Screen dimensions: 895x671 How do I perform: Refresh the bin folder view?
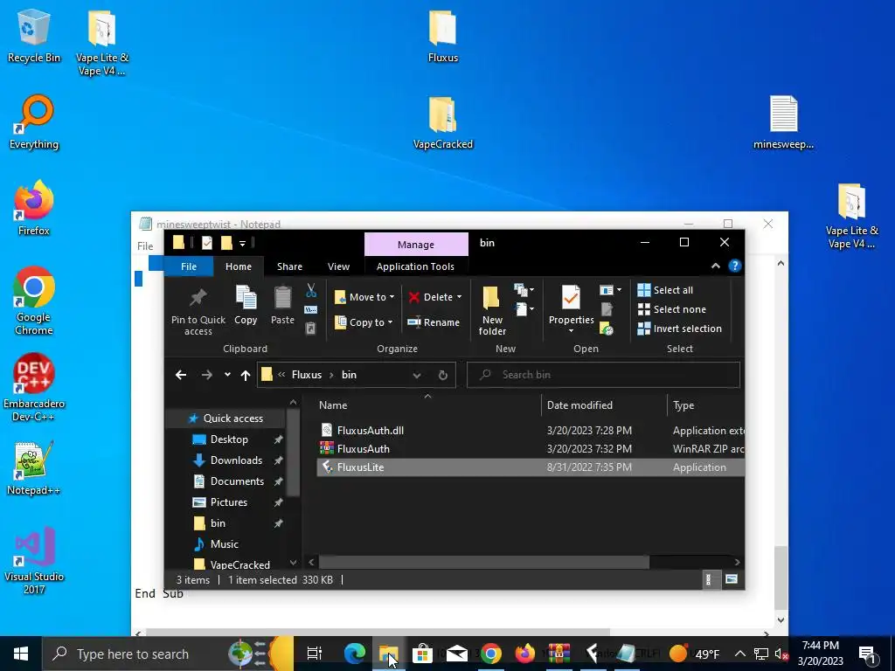443,375
